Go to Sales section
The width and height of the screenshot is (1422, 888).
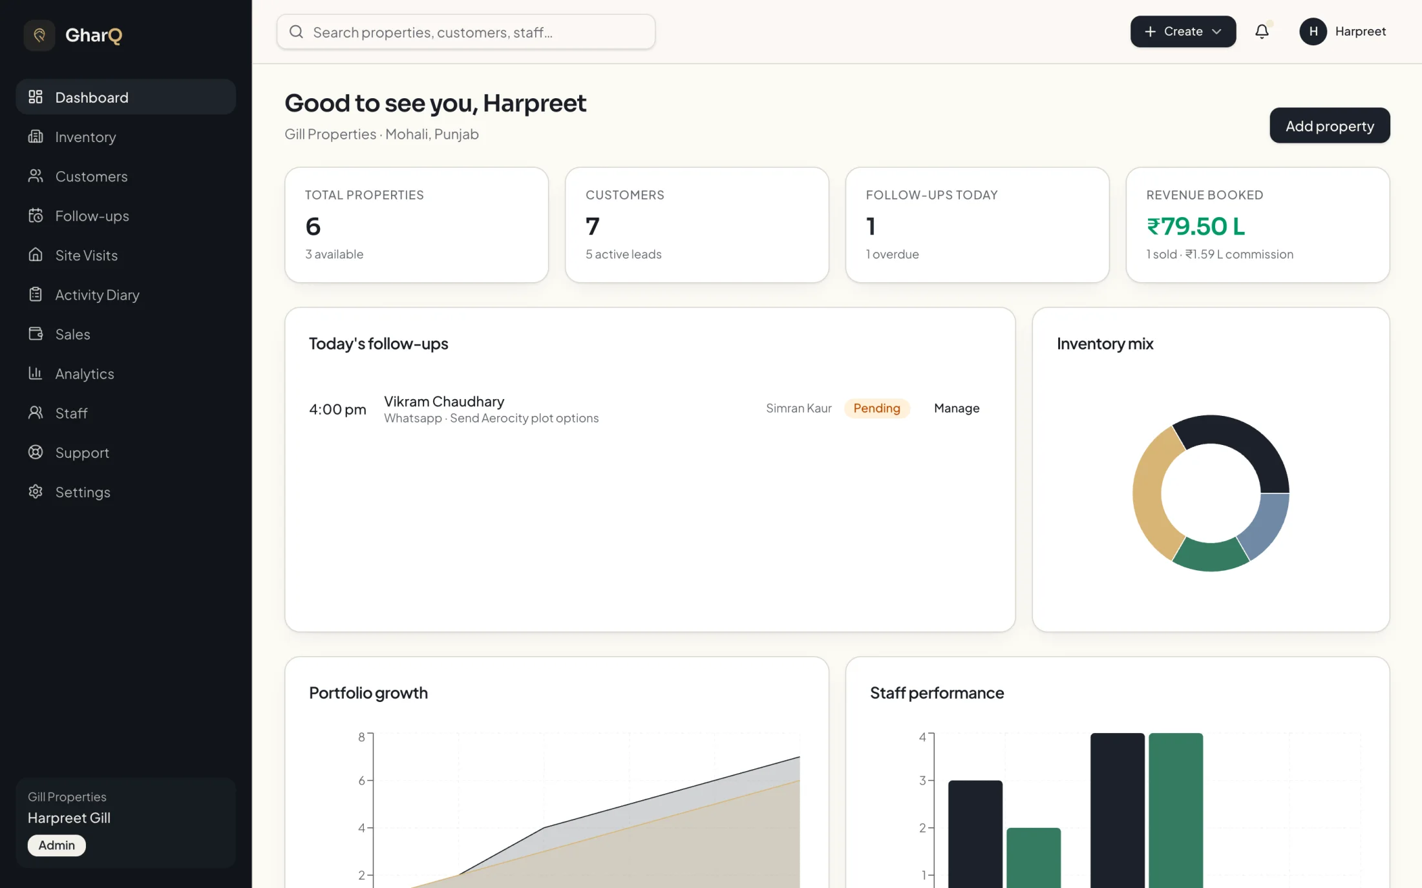(126, 334)
